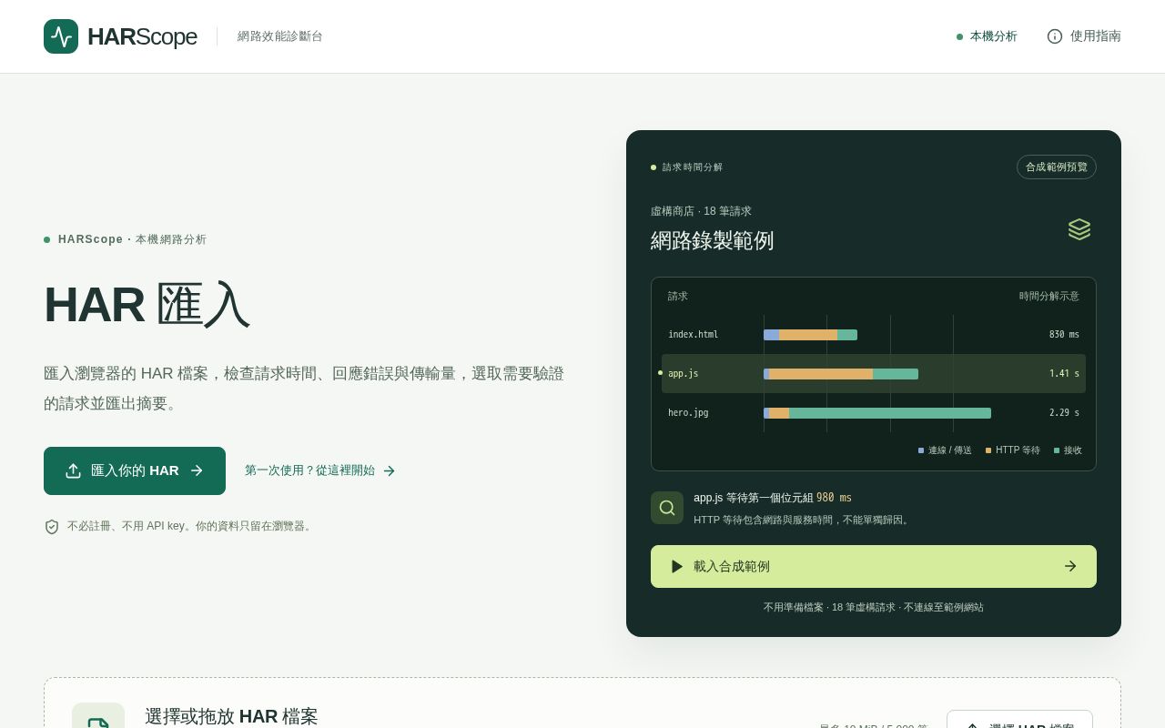Click the layers icon in the 網路錄製範例 card

1079,229
